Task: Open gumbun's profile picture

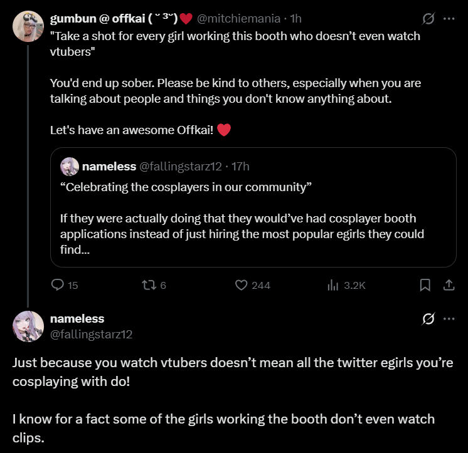Action: pos(28,26)
